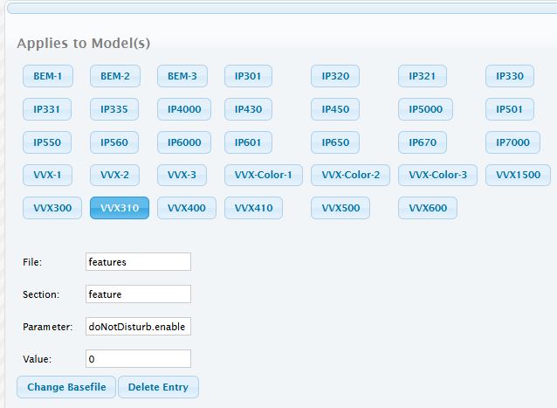Select the VVX-Color-1 model
Viewport: 557px width, 408px height.
[264, 175]
